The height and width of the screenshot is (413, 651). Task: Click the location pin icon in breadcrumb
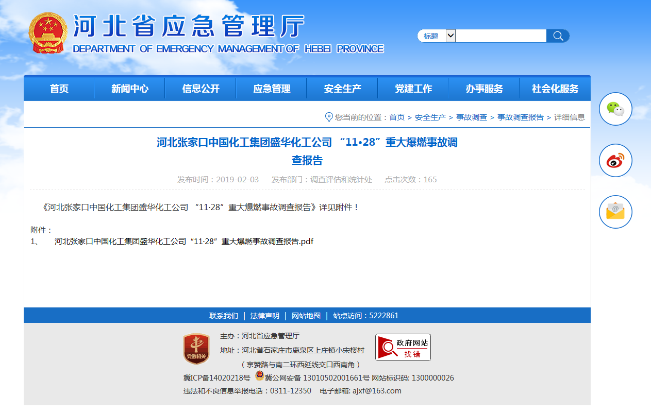[x=329, y=117]
